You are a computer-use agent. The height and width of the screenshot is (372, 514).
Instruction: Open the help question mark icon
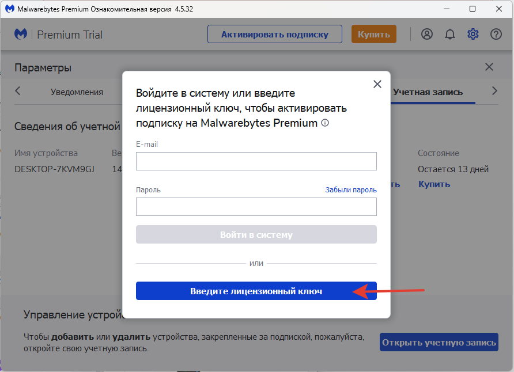click(496, 35)
